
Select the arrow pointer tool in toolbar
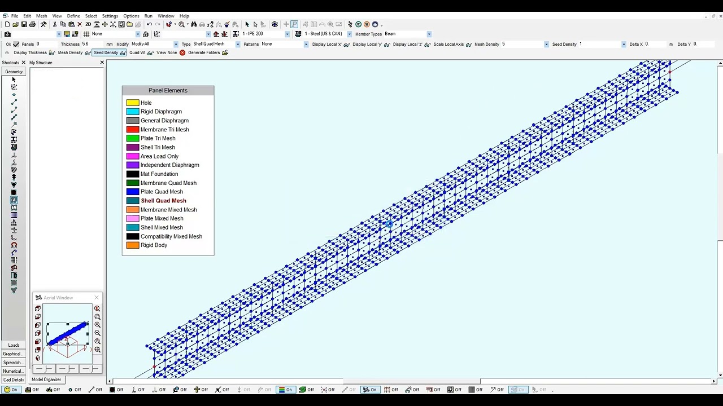click(247, 24)
